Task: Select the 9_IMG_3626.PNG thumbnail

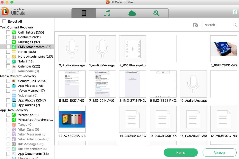Action: point(163,84)
